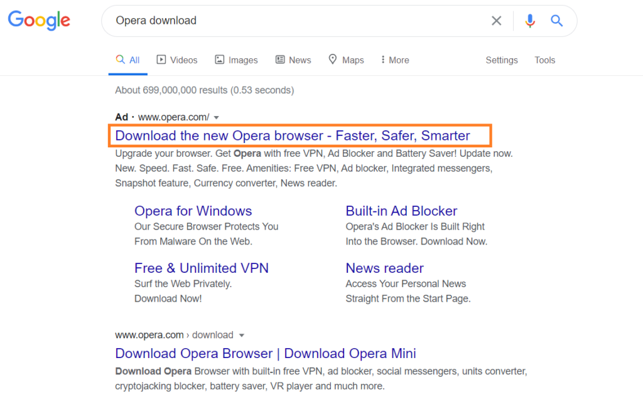Image resolution: width=643 pixels, height=407 pixels.
Task: Click "Our Secure Browser Protects You" text
Action: click(x=206, y=226)
